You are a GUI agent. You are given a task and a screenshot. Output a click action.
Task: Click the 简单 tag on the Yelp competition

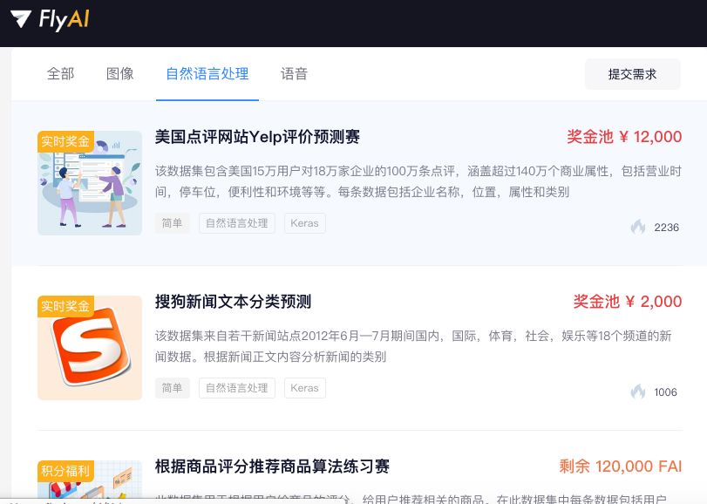click(173, 223)
